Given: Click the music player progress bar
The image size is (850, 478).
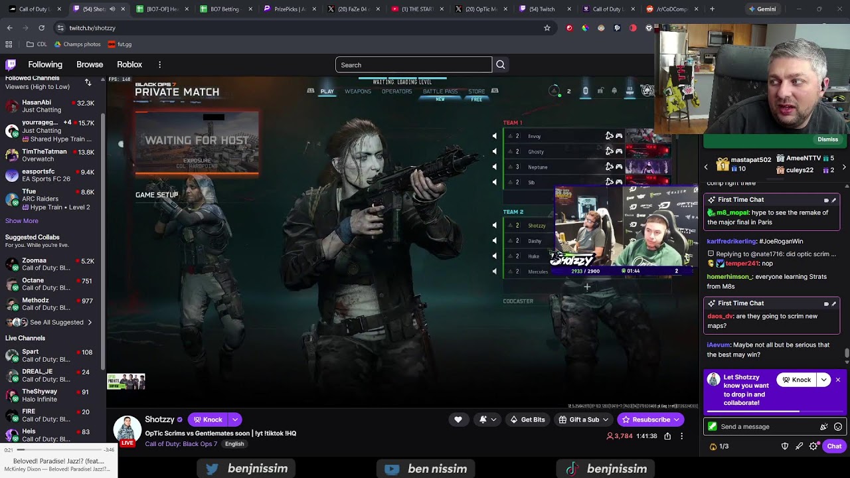Looking at the screenshot, I should 60,450.
